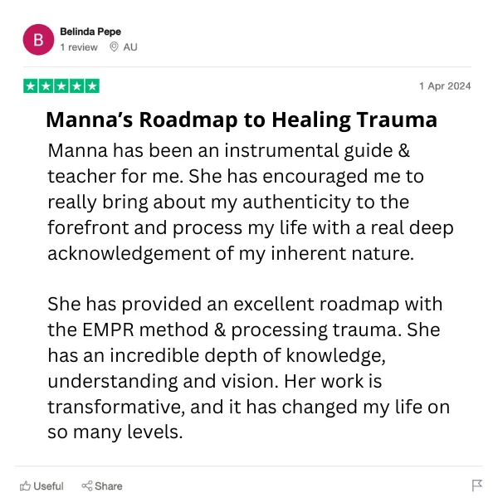Click the share network icon
This screenshot has height=498, width=498.
click(x=86, y=486)
